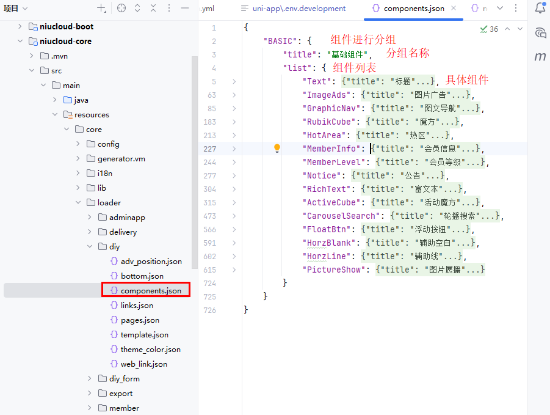
Task: Switch to the uni-app\.env.development tab
Action: (293, 9)
